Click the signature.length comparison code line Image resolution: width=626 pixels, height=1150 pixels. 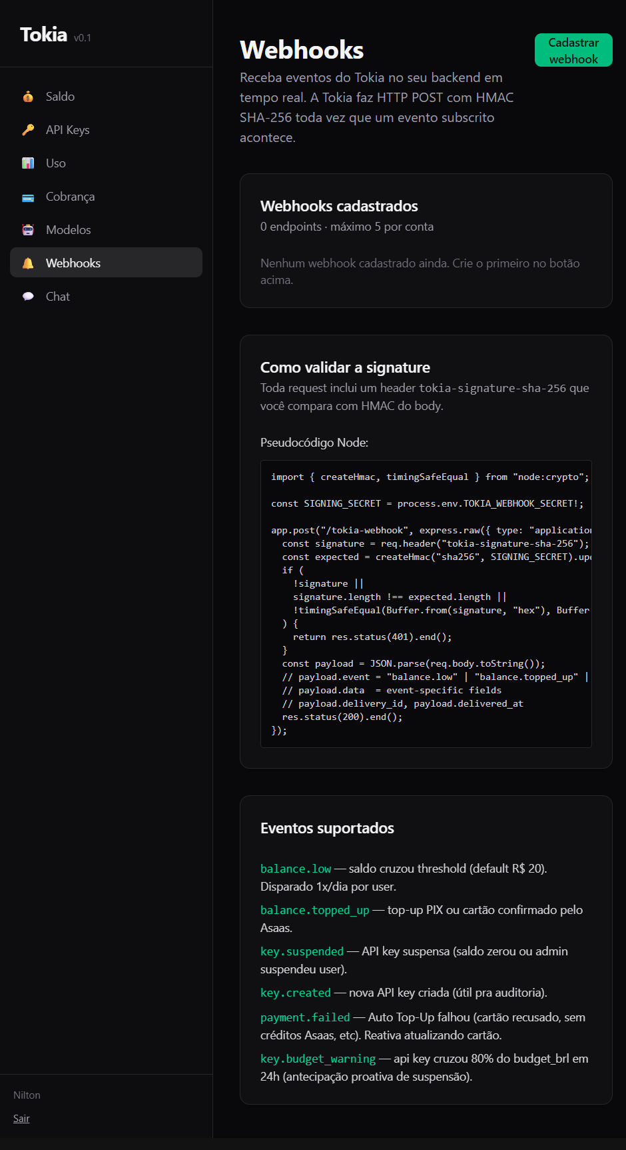[400, 597]
